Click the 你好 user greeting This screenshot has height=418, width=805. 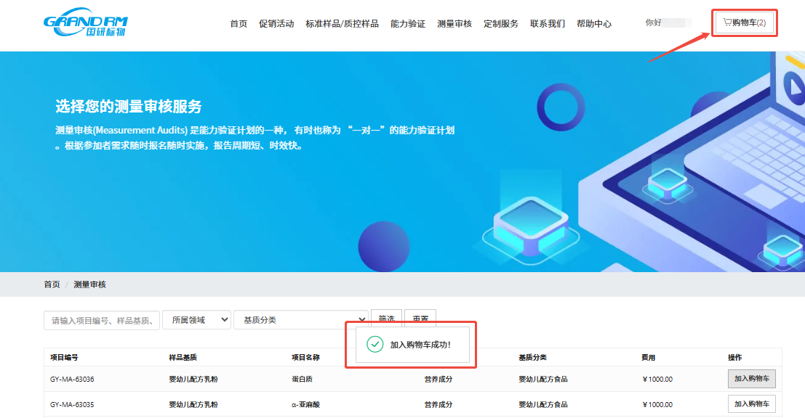[654, 23]
